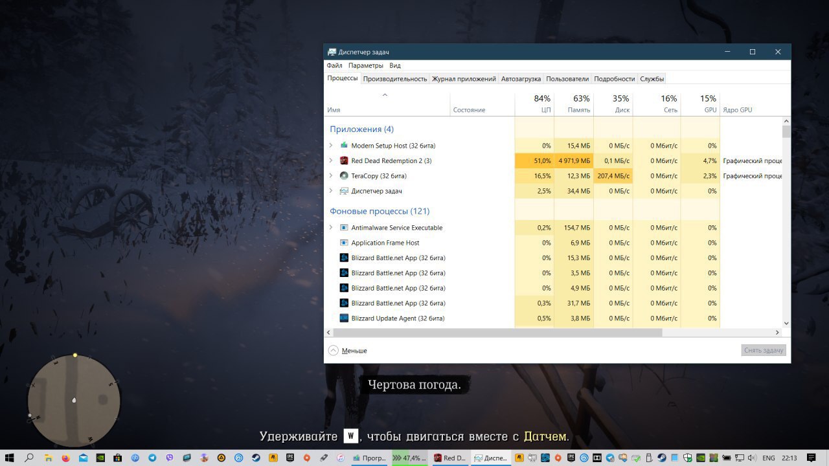The width and height of the screenshot is (829, 466).
Task: Open Rockstar Games Launcher taskbar icon
Action: coord(273,458)
